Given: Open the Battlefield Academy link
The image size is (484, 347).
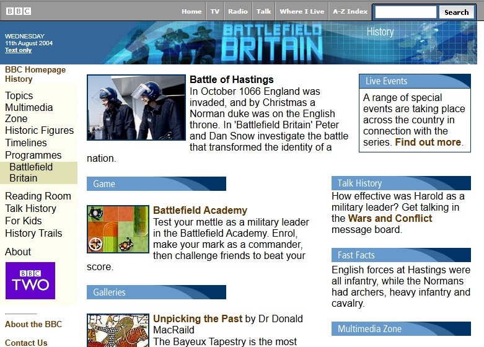Looking at the screenshot, I should 200,210.
